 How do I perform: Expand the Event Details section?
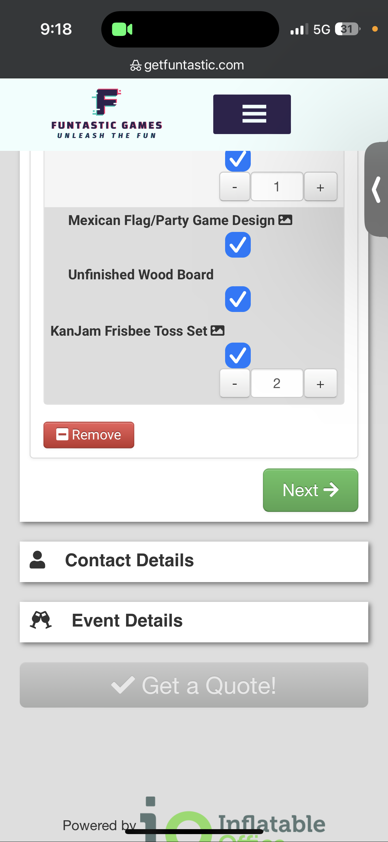(x=194, y=621)
